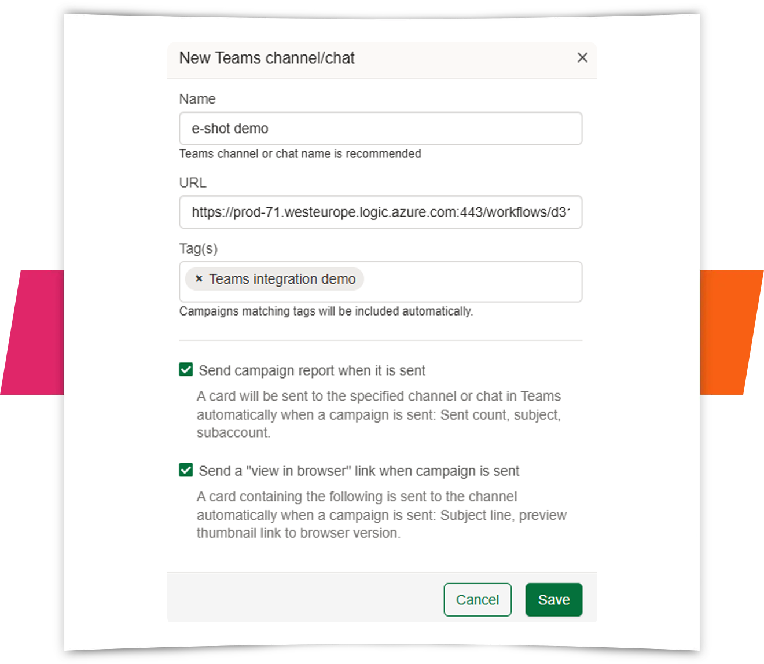
Task: Click the URL field label
Action: (192, 183)
